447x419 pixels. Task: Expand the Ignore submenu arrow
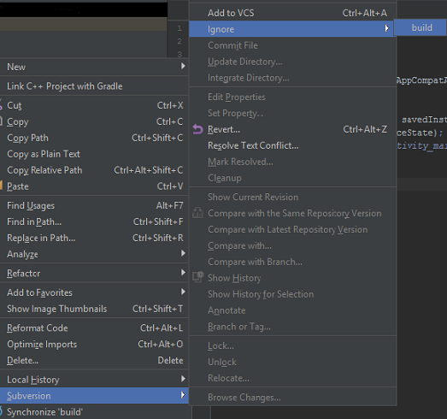[x=386, y=28]
